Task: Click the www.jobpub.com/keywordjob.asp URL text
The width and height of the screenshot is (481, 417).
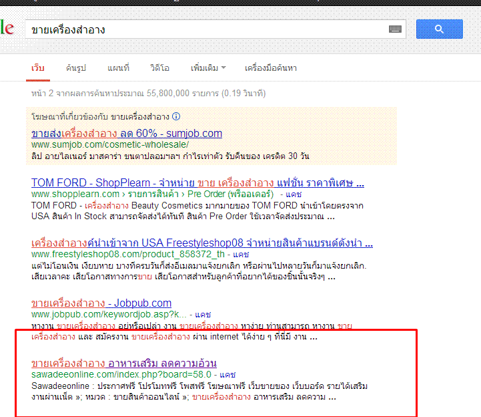Action: (109, 315)
